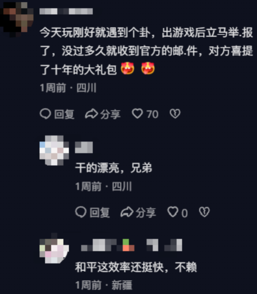
Task: Click '分享' text on top comment
Action: click(110, 114)
